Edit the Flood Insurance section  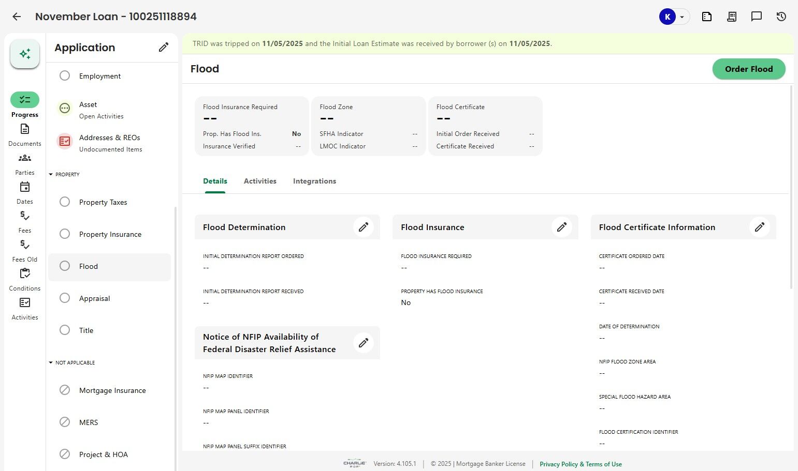562,227
